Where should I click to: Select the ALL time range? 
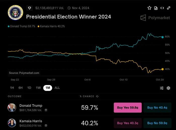click(x=57, y=88)
